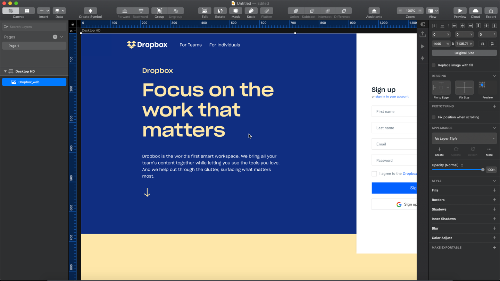500x281 pixels.
Task: Launch Preview from the top toolbar
Action: pos(460,11)
